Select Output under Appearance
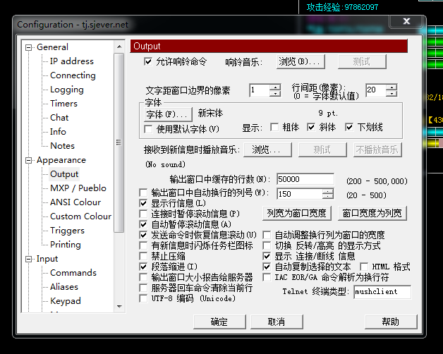443x354 pixels. (x=64, y=174)
